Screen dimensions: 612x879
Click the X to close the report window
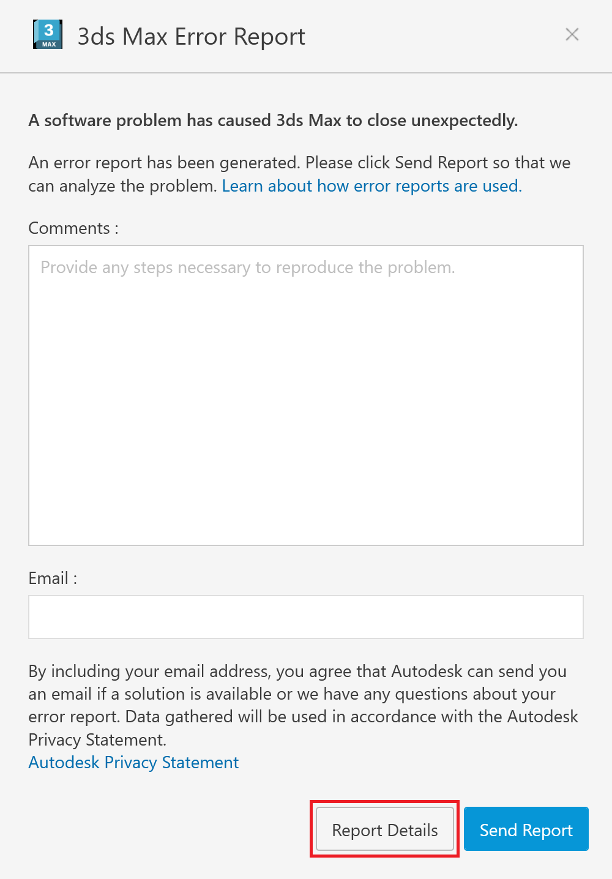pos(572,34)
